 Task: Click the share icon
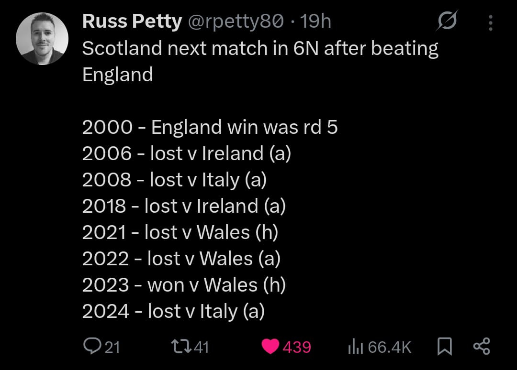481,347
